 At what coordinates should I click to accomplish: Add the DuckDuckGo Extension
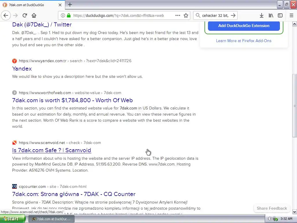click(244, 26)
